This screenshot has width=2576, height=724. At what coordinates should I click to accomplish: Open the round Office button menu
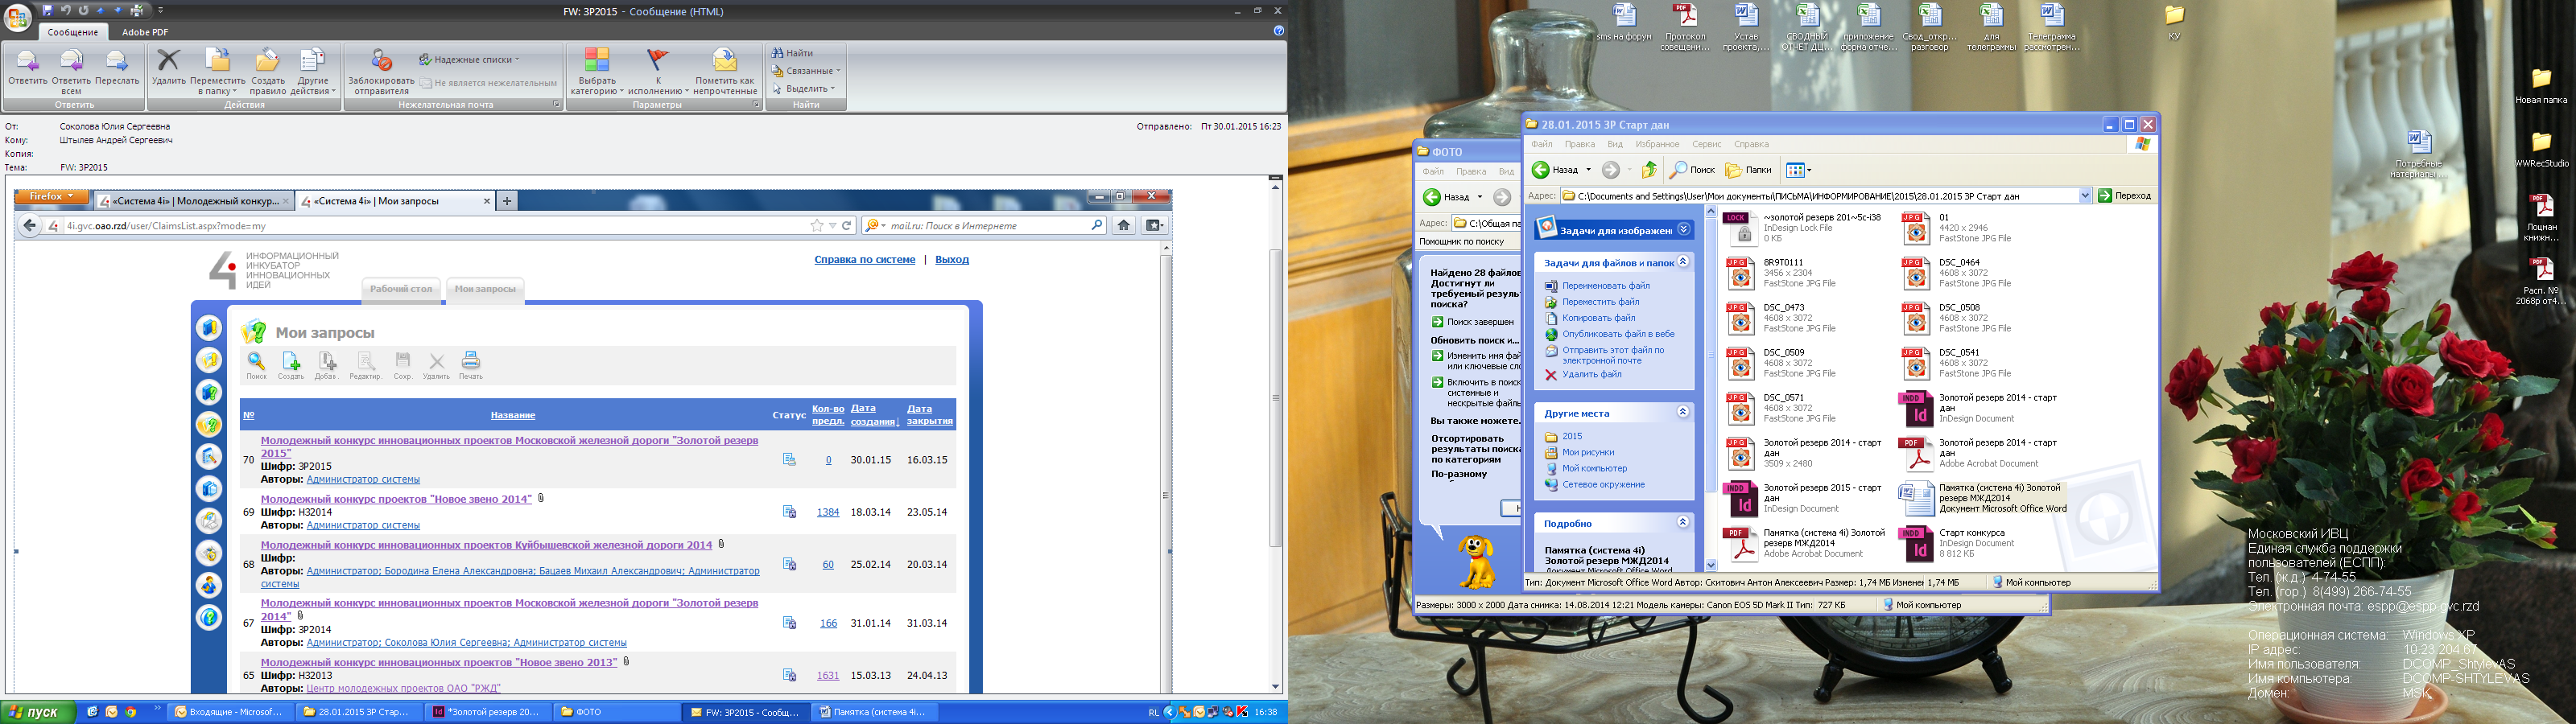click(x=18, y=17)
